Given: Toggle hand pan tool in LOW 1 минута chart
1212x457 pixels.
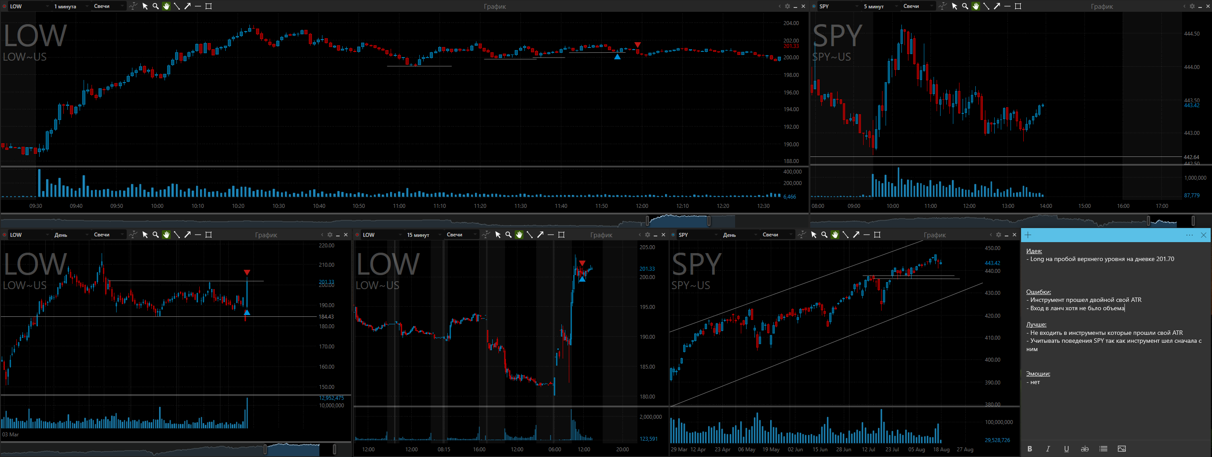Looking at the screenshot, I should (166, 6).
